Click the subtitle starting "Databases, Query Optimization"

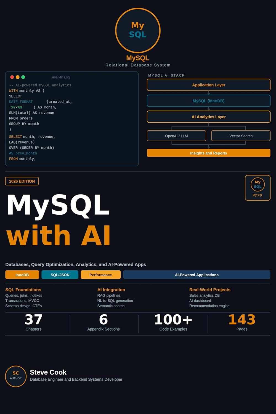pyautogui.click(x=76, y=264)
